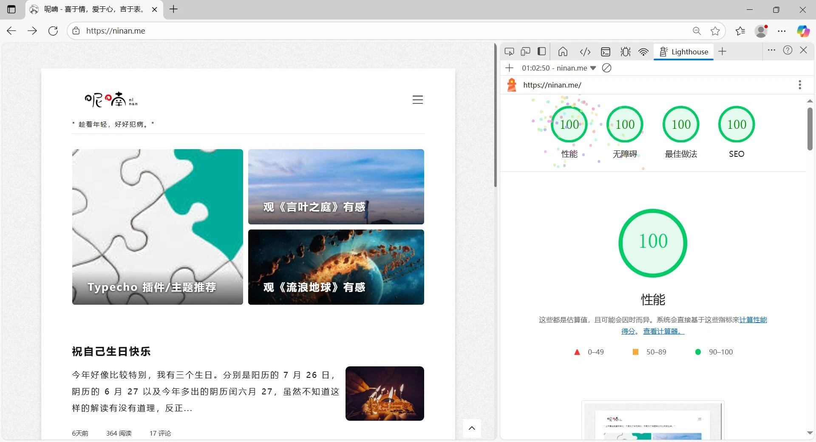Start a new Lighthouse report with plus
Screen dimensions: 816x442
point(509,68)
